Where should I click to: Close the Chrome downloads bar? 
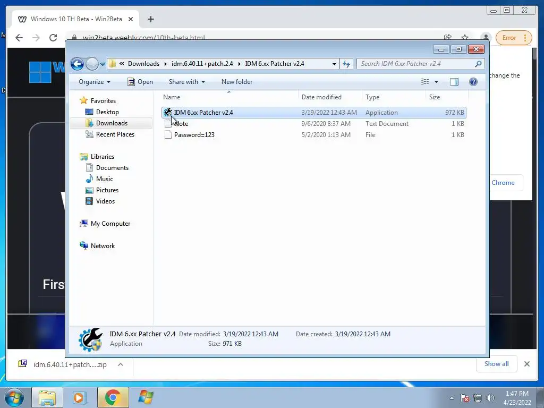pyautogui.click(x=526, y=364)
